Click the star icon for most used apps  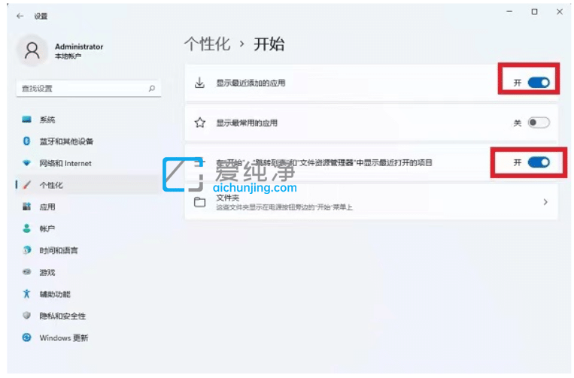tap(200, 122)
